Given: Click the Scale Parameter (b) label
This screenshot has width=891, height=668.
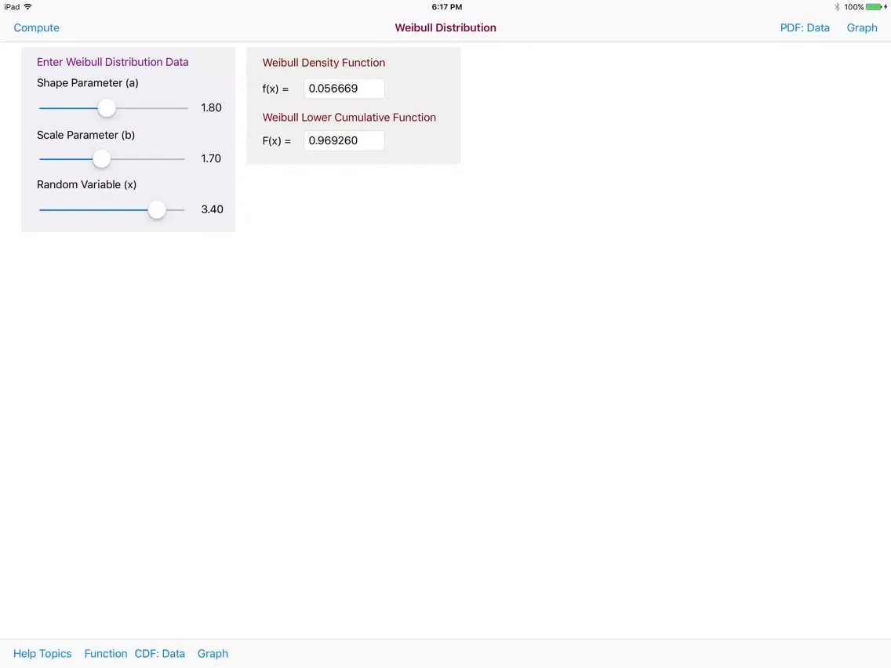Looking at the screenshot, I should coord(85,135).
